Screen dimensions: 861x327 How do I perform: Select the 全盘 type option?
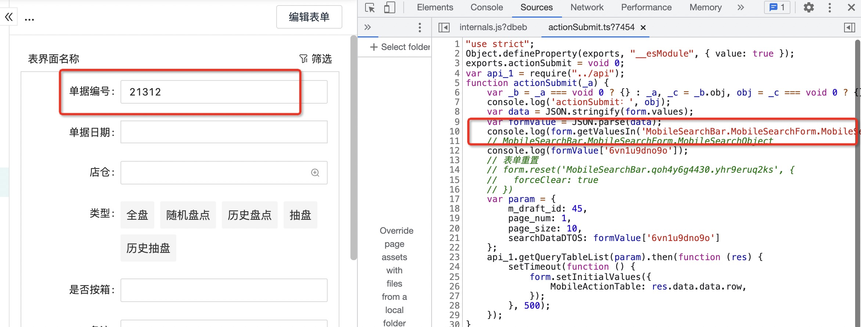(x=137, y=215)
